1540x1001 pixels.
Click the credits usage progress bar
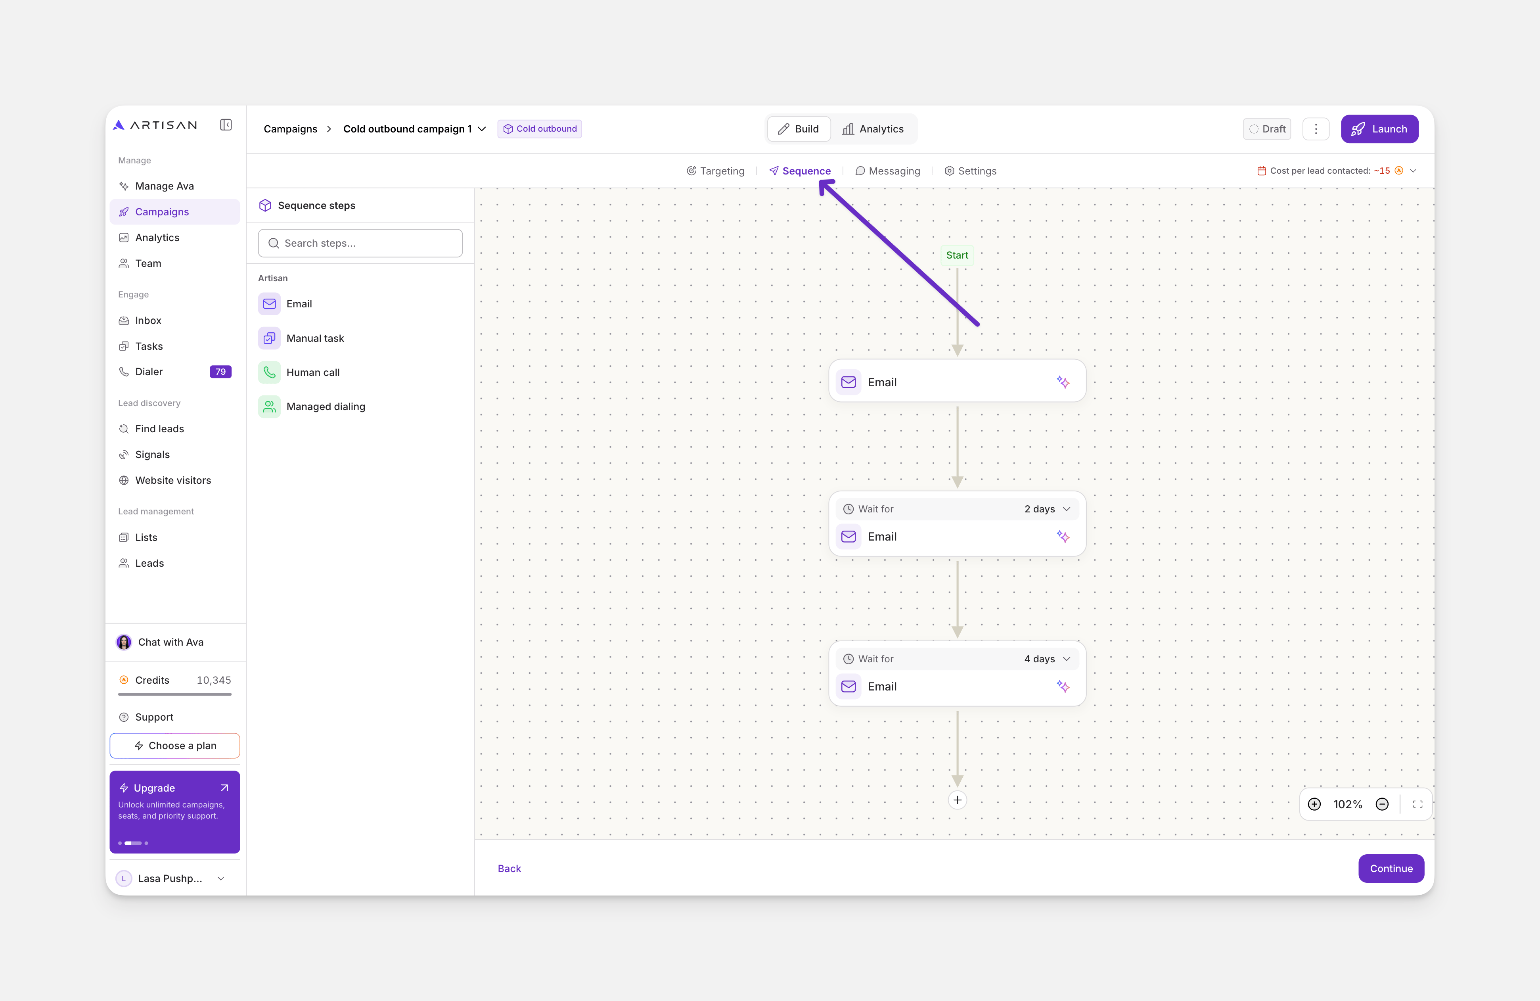tap(175, 695)
